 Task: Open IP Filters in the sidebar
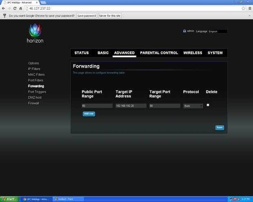[x=34, y=69]
